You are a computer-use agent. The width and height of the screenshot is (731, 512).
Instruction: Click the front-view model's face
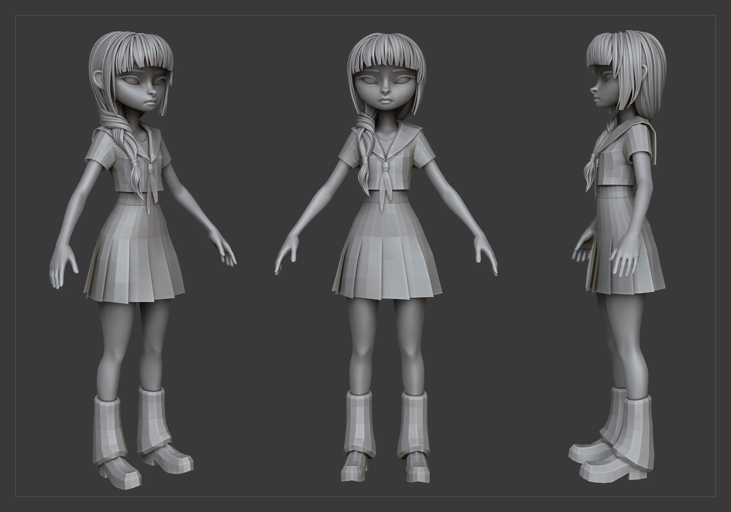pos(385,92)
